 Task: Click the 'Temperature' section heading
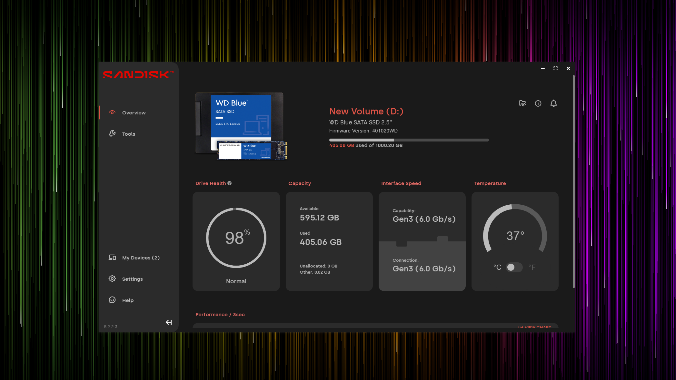(x=490, y=183)
